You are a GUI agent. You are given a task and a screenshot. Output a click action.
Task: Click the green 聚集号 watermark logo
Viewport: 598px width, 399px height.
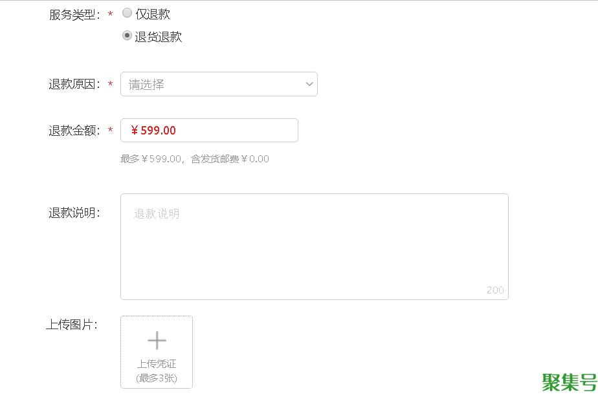[569, 382]
